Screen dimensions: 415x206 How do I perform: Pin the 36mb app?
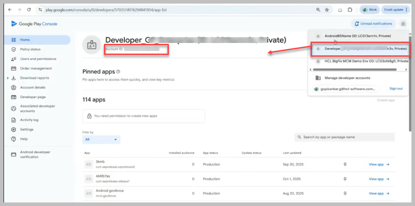pos(345,164)
